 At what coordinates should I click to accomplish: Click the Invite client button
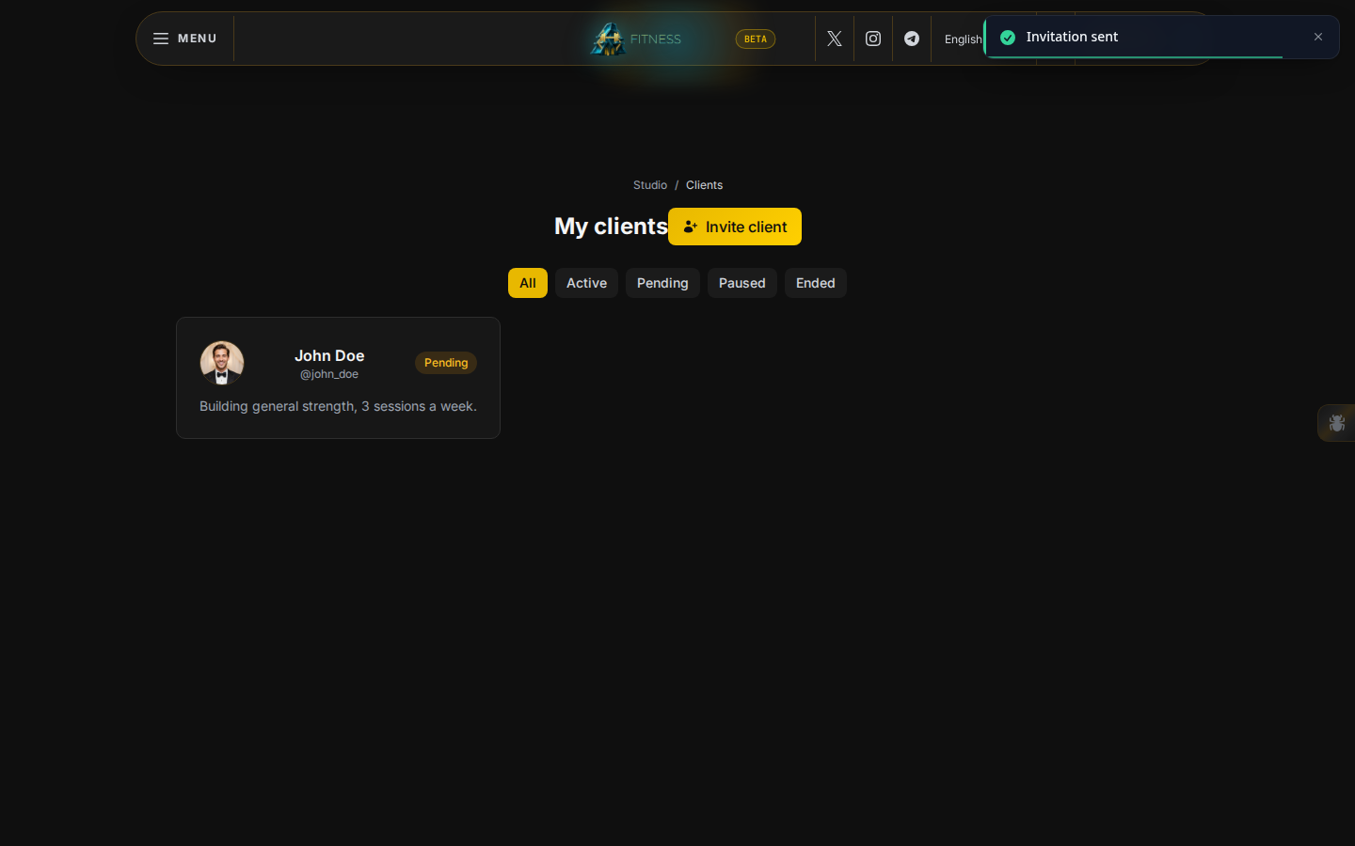click(x=735, y=227)
